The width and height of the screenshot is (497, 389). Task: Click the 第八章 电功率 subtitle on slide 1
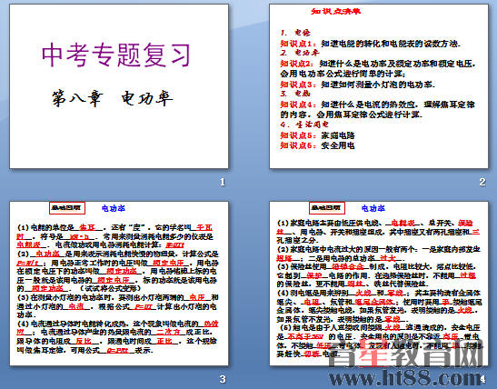[113, 98]
